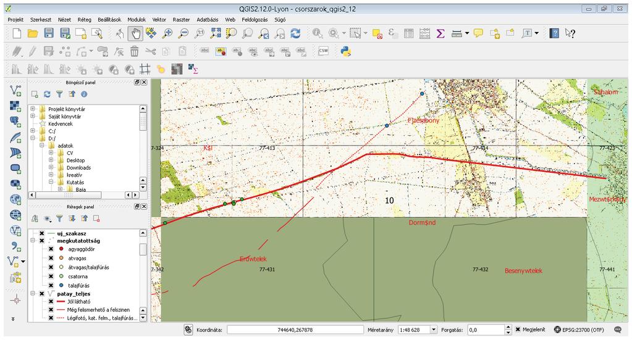The width and height of the screenshot is (632, 340).
Task: Click the Add Vector Layer sidebar icon
Action: [x=15, y=91]
